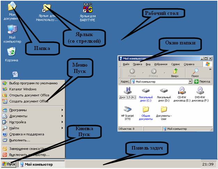Click Объектов: 8 in the status bar
The width and height of the screenshot is (218, 169).
pos(130,129)
